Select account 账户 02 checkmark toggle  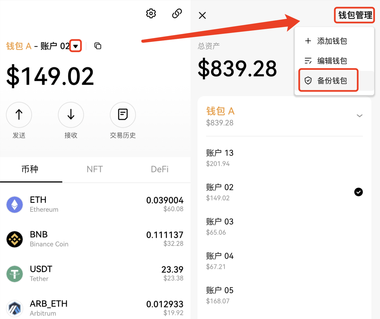tap(359, 192)
